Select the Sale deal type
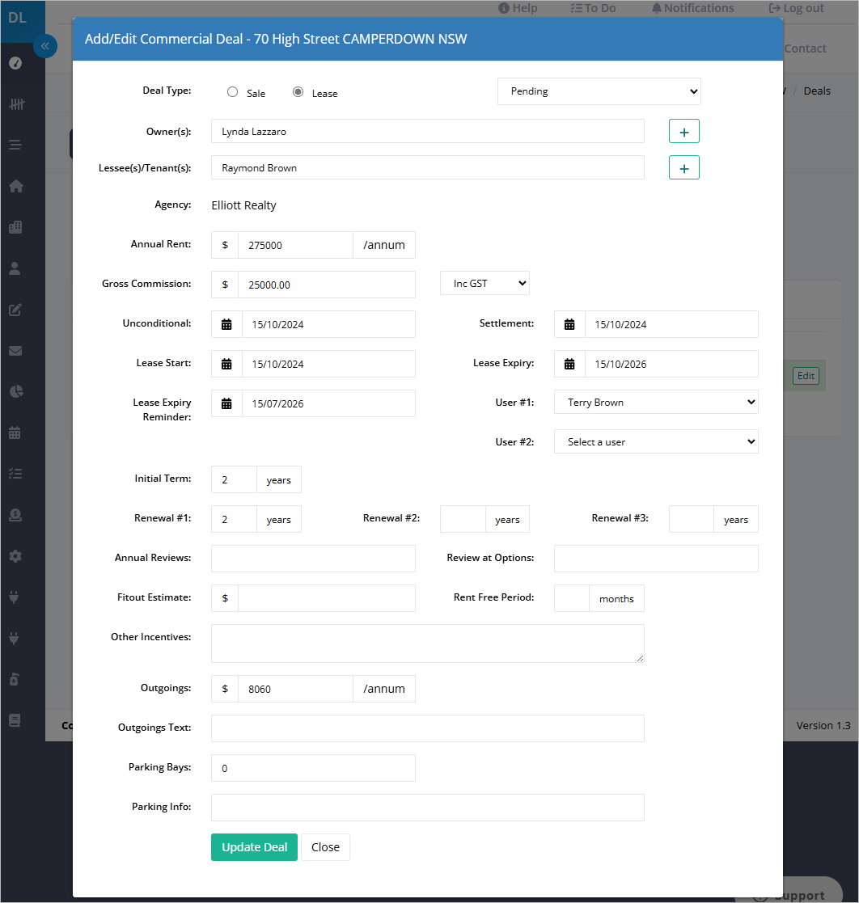859x903 pixels. click(x=232, y=92)
